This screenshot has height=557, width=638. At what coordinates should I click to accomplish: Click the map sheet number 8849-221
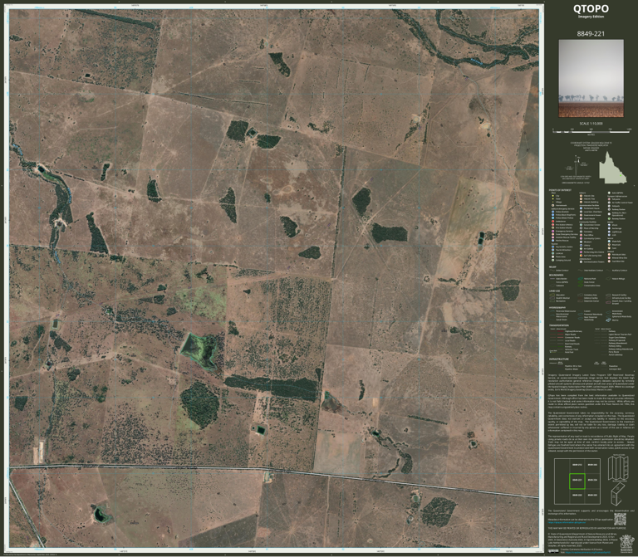[x=591, y=33]
